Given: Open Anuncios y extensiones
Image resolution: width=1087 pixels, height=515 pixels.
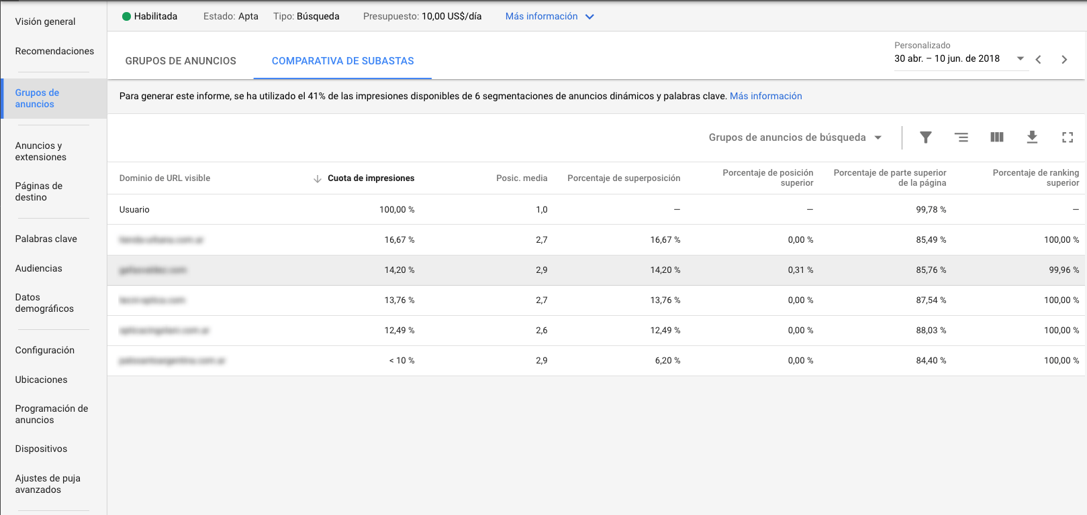Looking at the screenshot, I should coord(41,152).
